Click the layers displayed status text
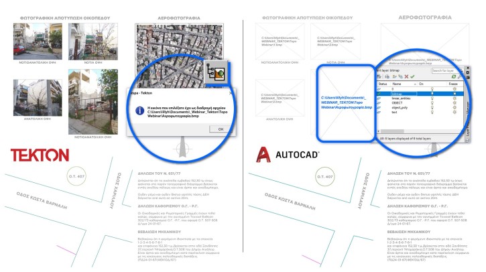The width and height of the screenshot is (486, 272). tap(406, 139)
